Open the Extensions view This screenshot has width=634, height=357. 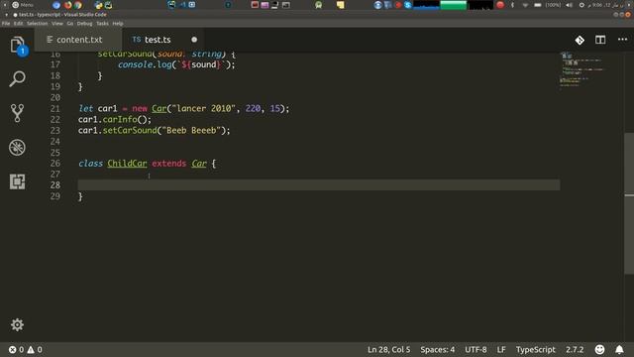pos(18,181)
